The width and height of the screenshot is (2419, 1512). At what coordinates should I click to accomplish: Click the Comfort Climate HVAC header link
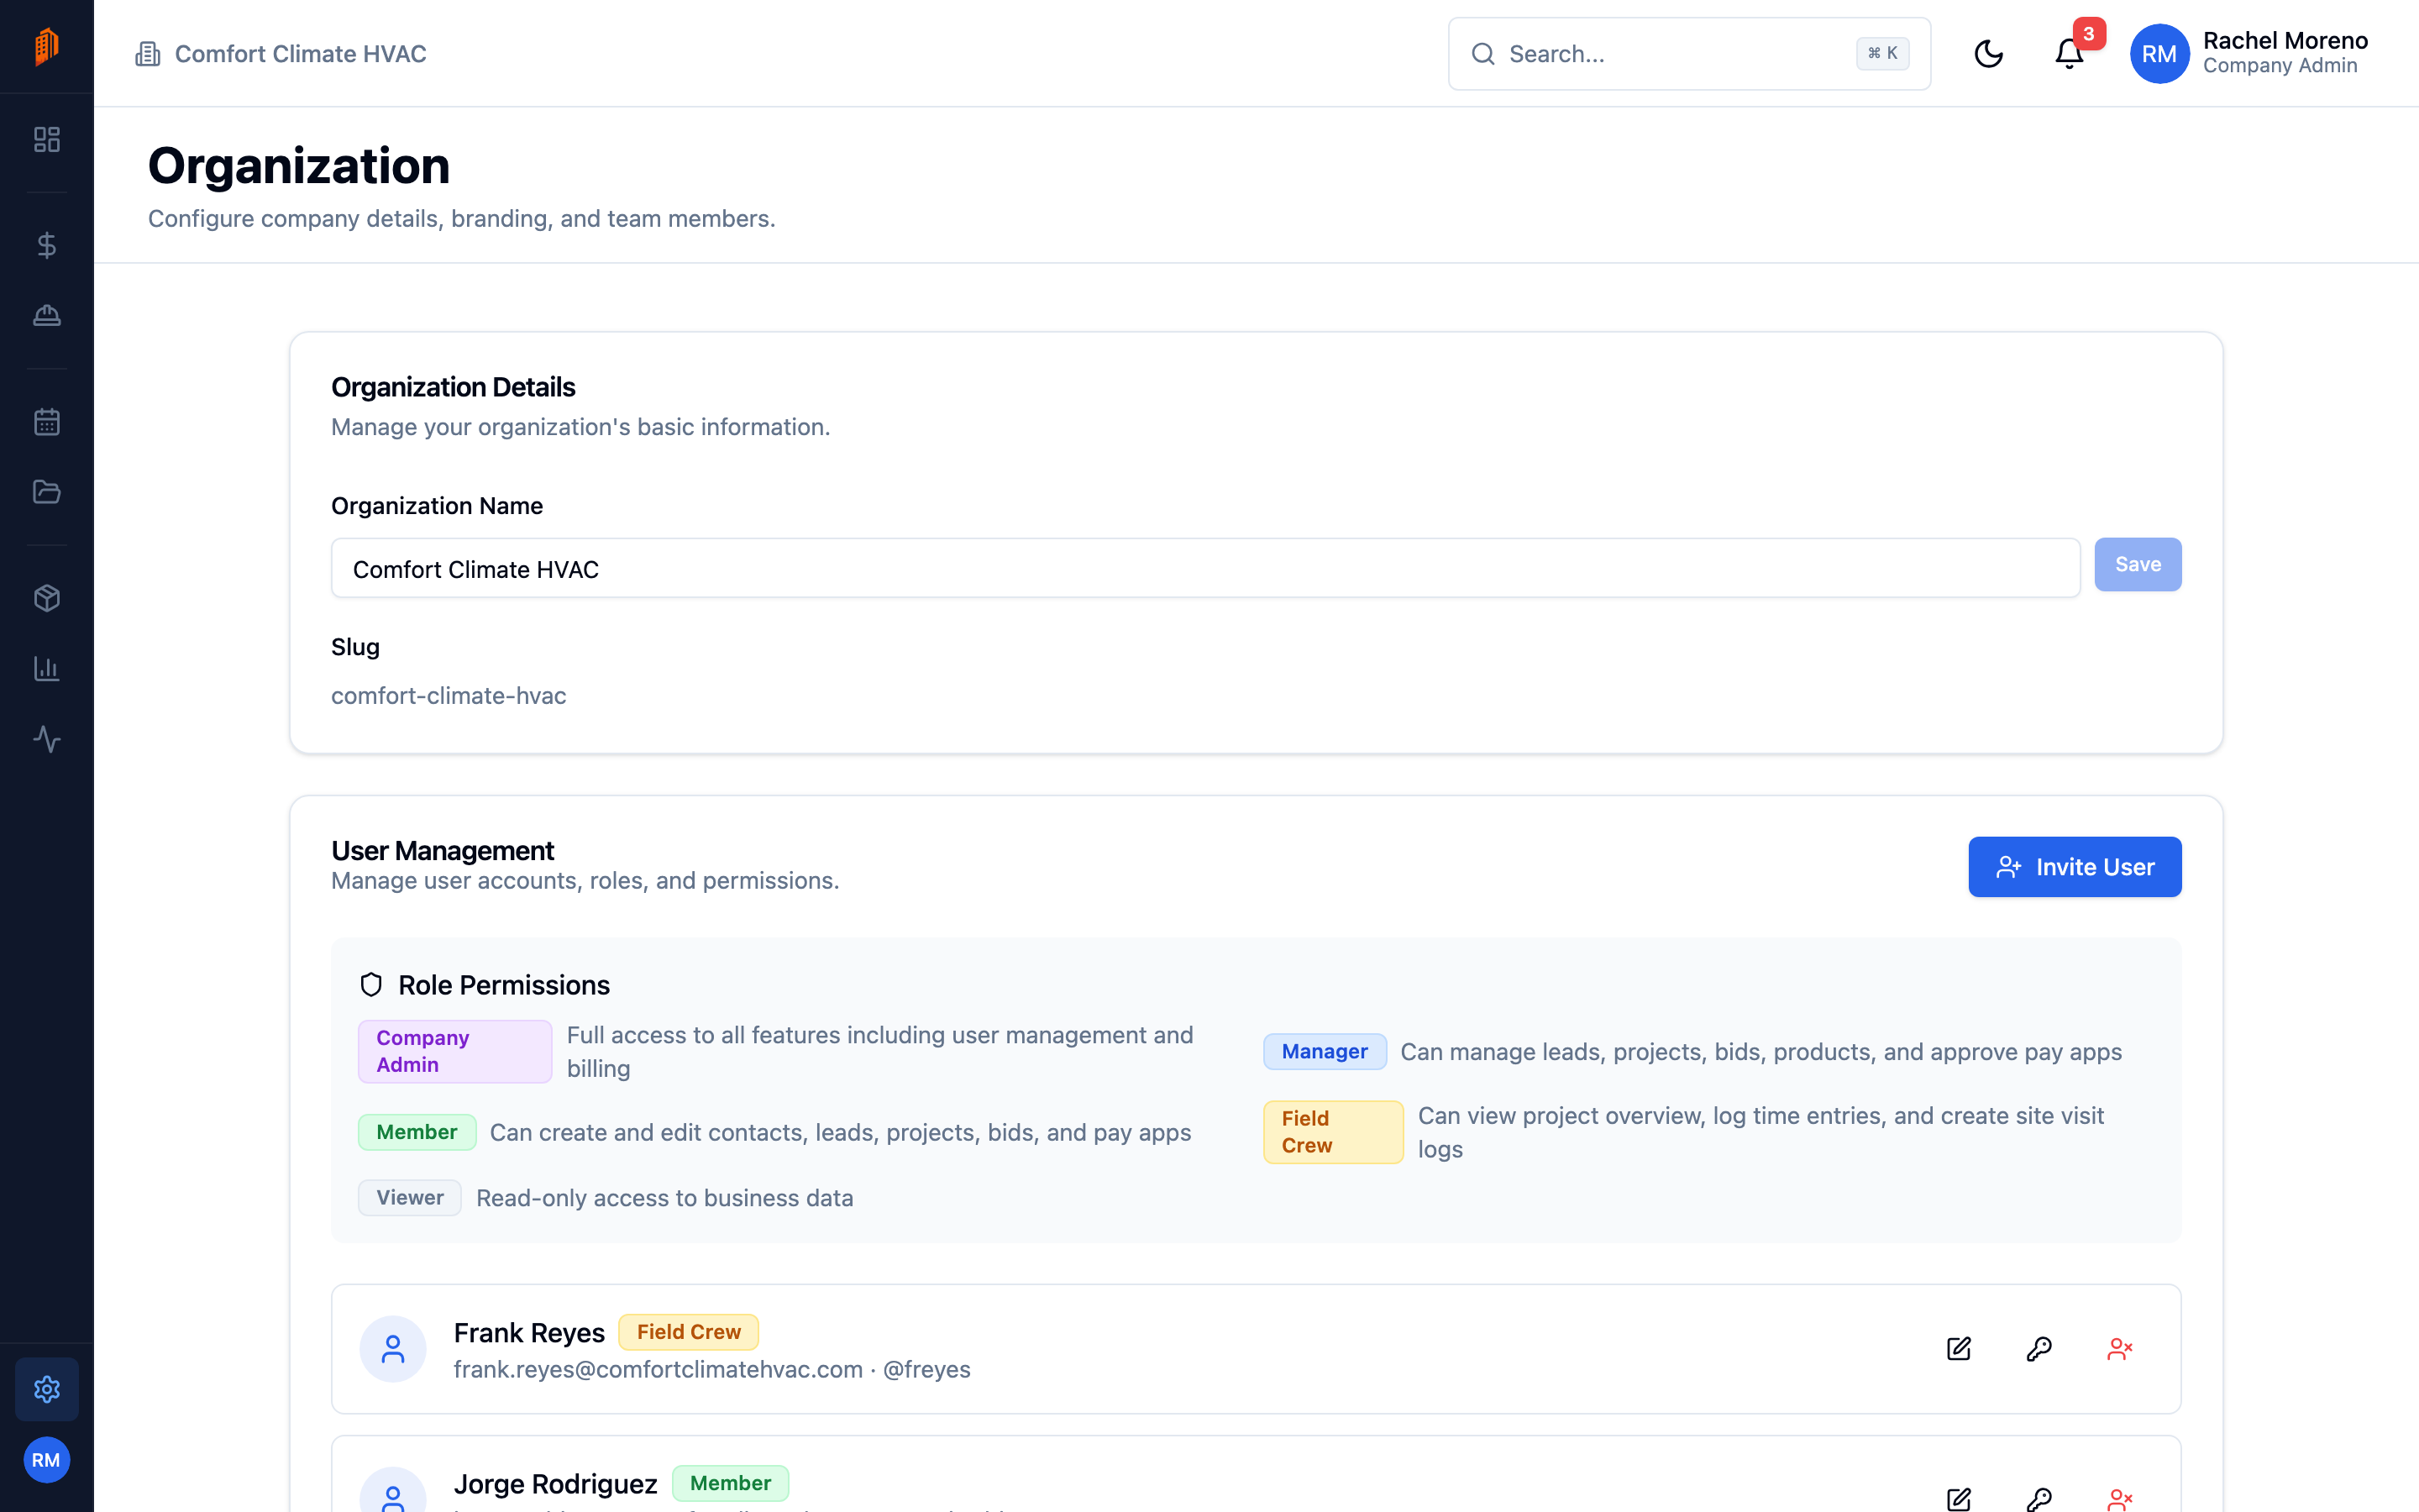[x=281, y=54]
